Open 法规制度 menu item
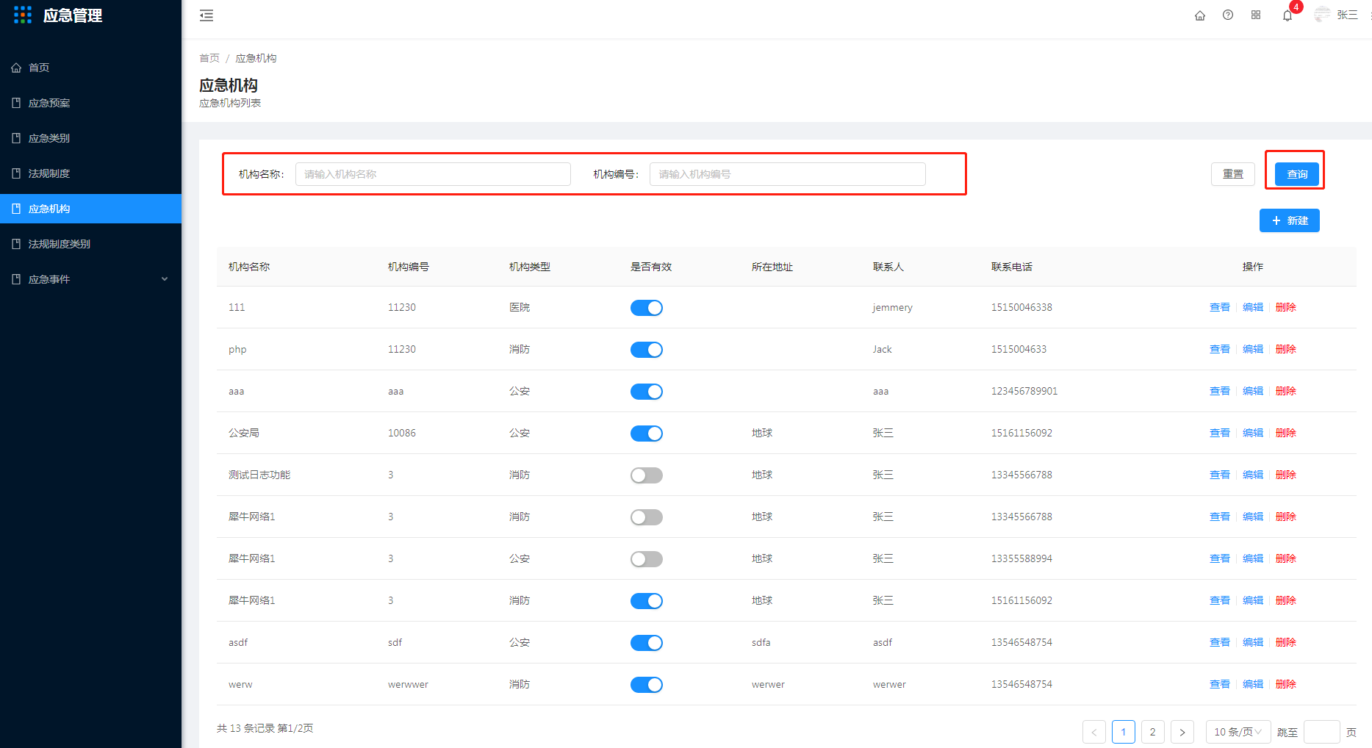Screen dimensions: 1372x748 90,173
